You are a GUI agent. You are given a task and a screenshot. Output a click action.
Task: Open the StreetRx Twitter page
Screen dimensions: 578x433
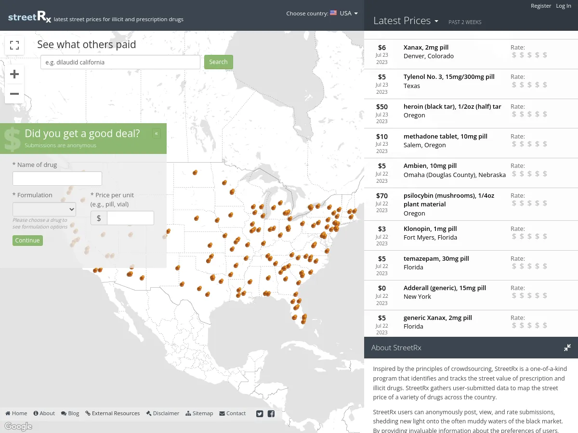[x=260, y=414]
